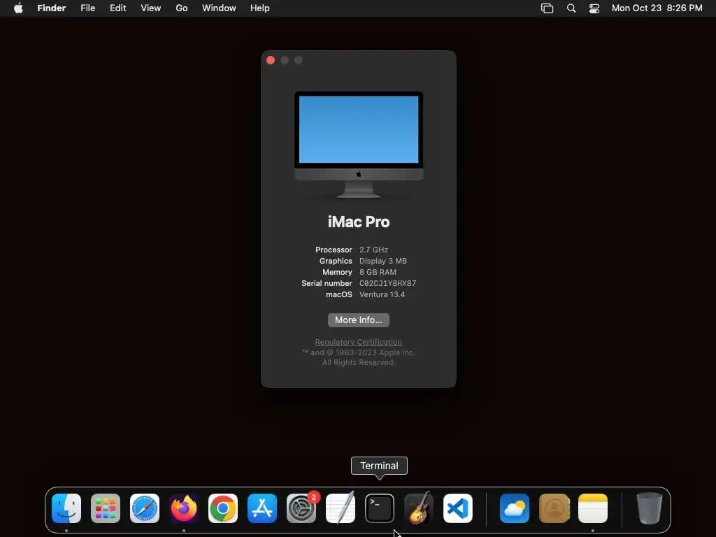
Task: Open the View menu
Action: tap(151, 8)
